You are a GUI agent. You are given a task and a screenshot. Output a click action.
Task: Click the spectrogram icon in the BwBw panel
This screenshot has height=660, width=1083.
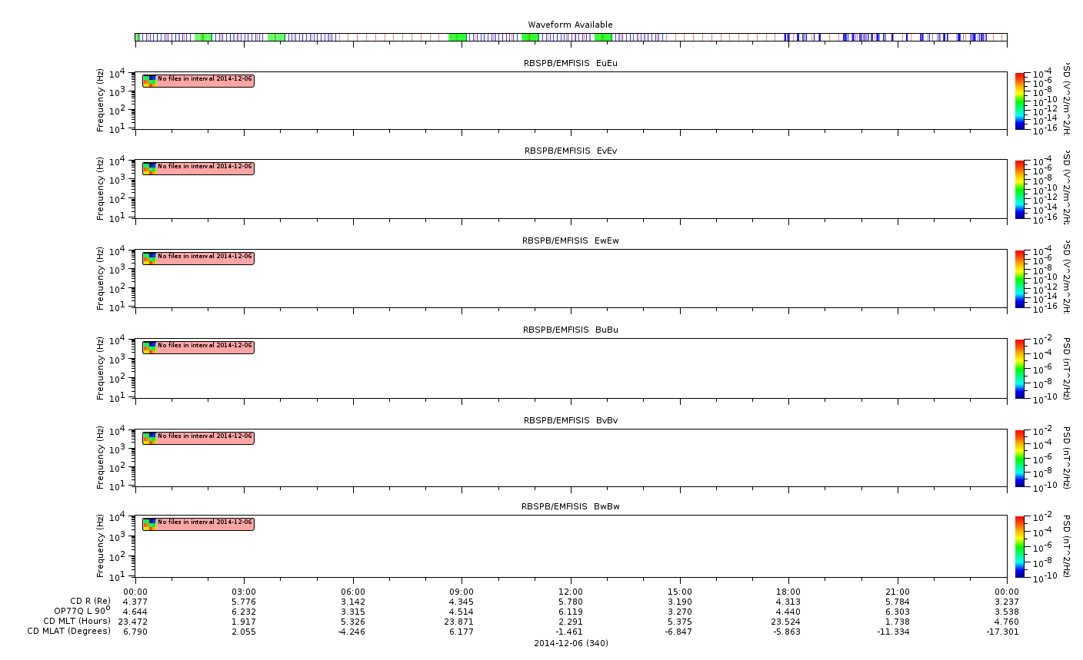pos(149,524)
